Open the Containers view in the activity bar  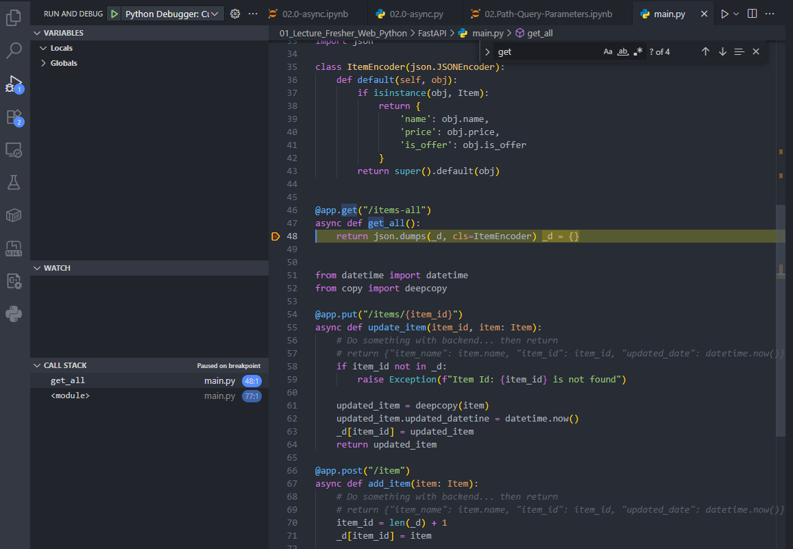(14, 215)
